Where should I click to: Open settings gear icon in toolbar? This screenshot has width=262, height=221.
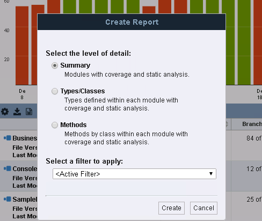pos(5,112)
